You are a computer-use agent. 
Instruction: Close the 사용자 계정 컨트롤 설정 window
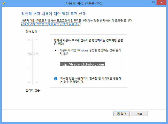tap(162, 3)
